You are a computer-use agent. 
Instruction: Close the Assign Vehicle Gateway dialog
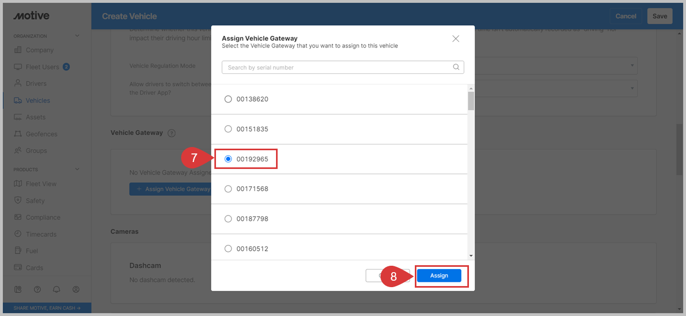[x=456, y=38]
